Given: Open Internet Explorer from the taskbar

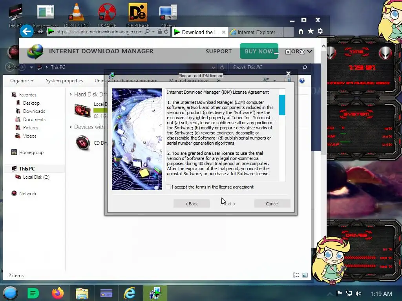Looking at the screenshot, I should pyautogui.click(x=130, y=293).
